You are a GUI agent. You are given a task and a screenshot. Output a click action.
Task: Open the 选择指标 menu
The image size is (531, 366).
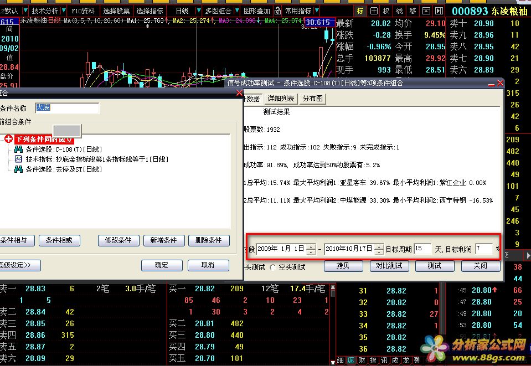(x=149, y=11)
